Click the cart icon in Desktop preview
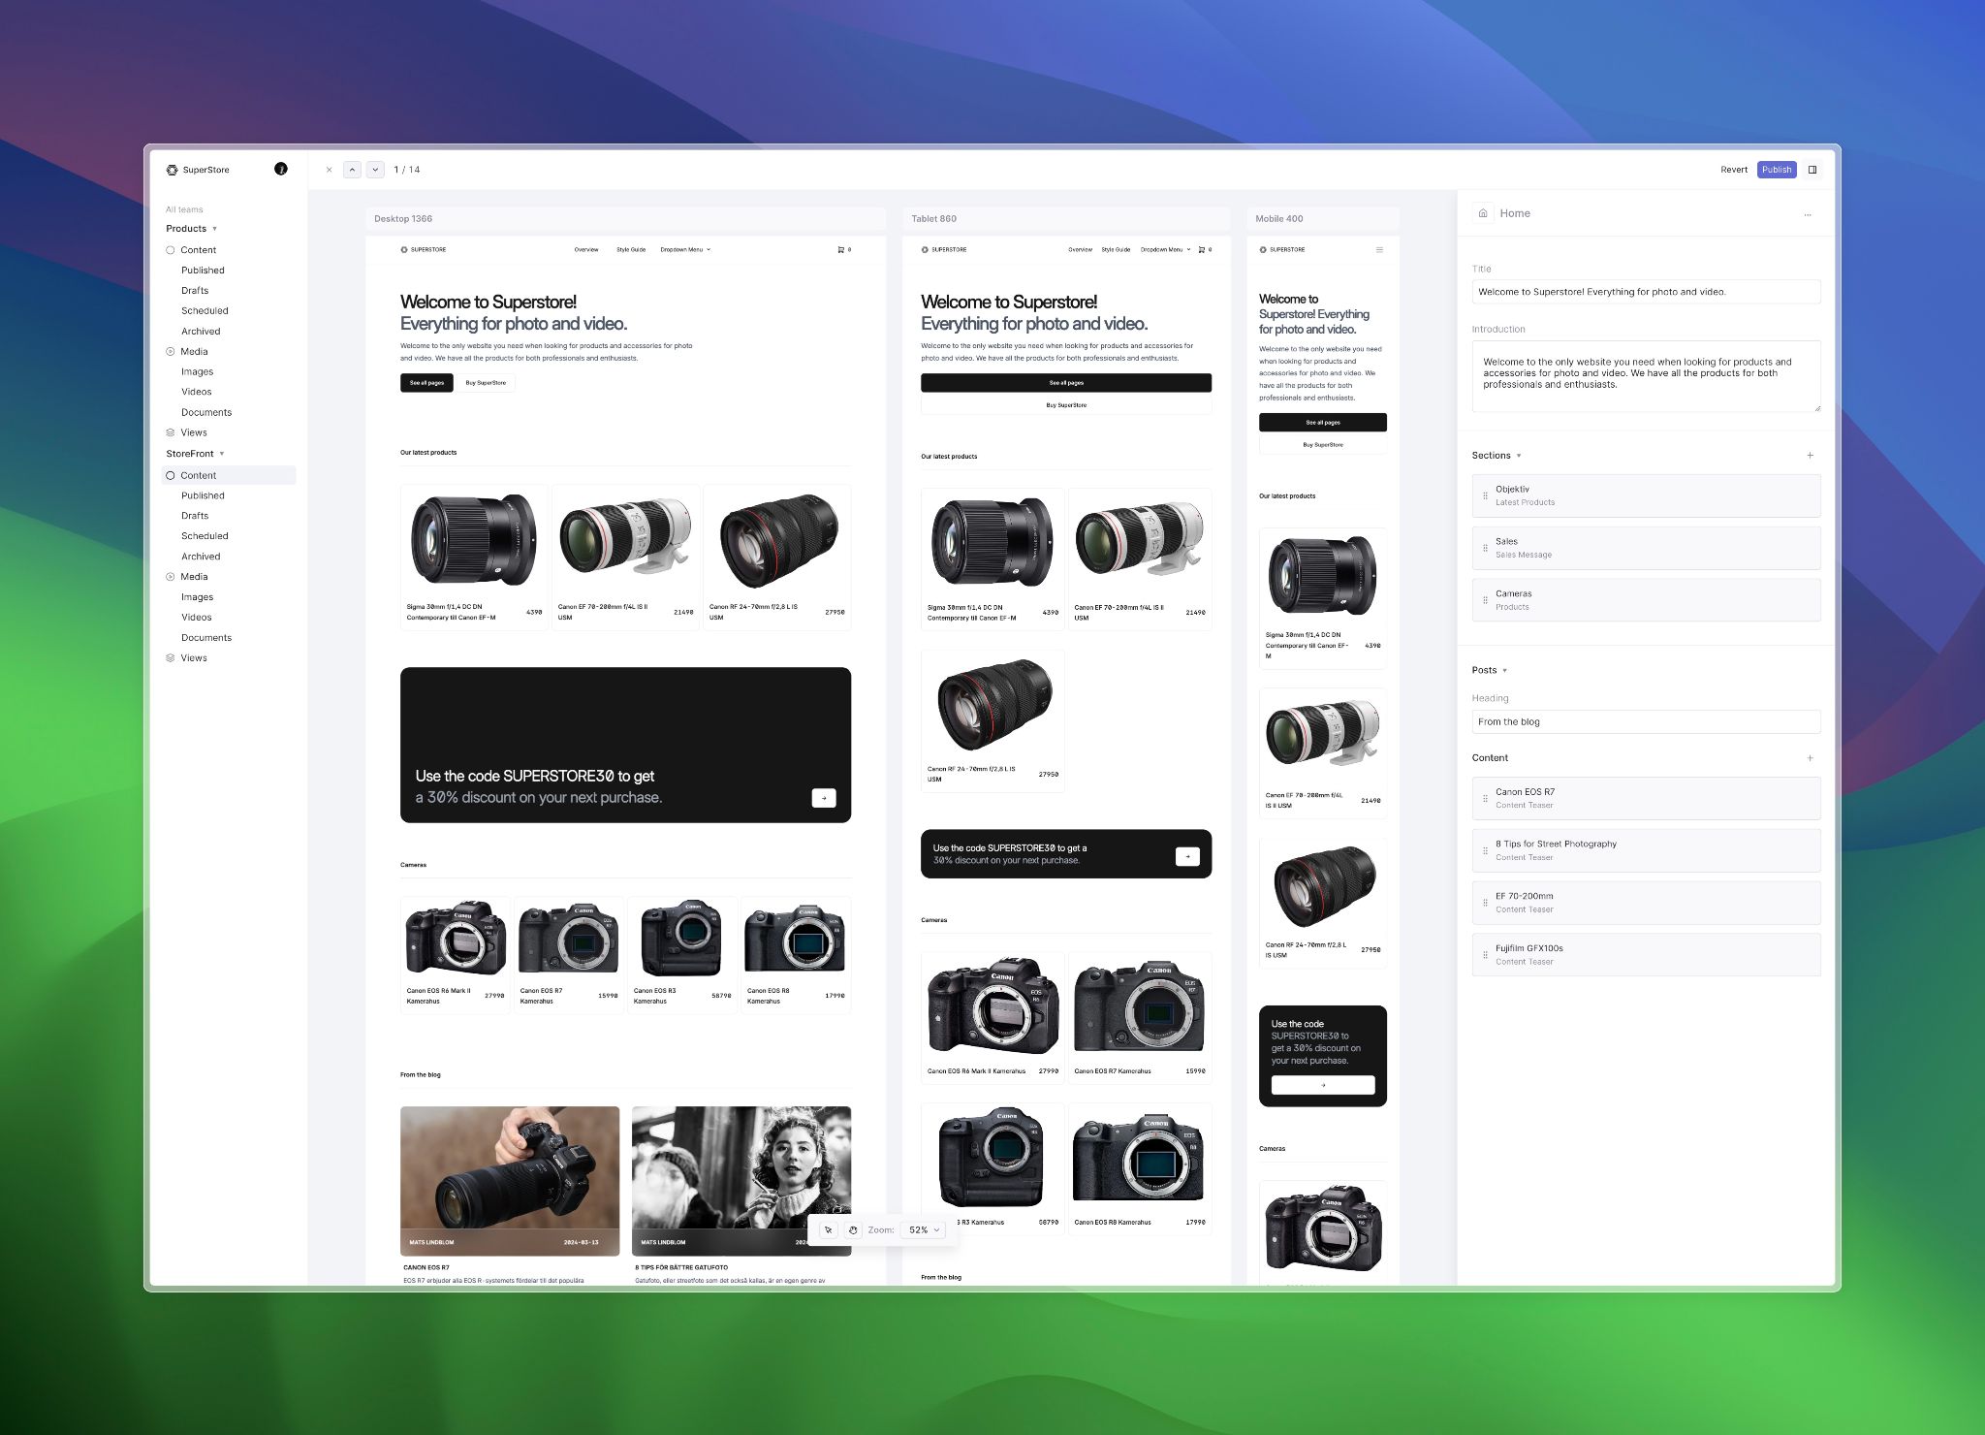 [x=841, y=250]
